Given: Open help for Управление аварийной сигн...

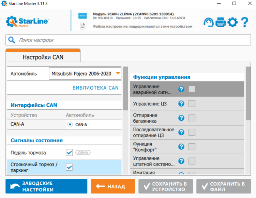Looking at the screenshot, I should (x=181, y=89).
